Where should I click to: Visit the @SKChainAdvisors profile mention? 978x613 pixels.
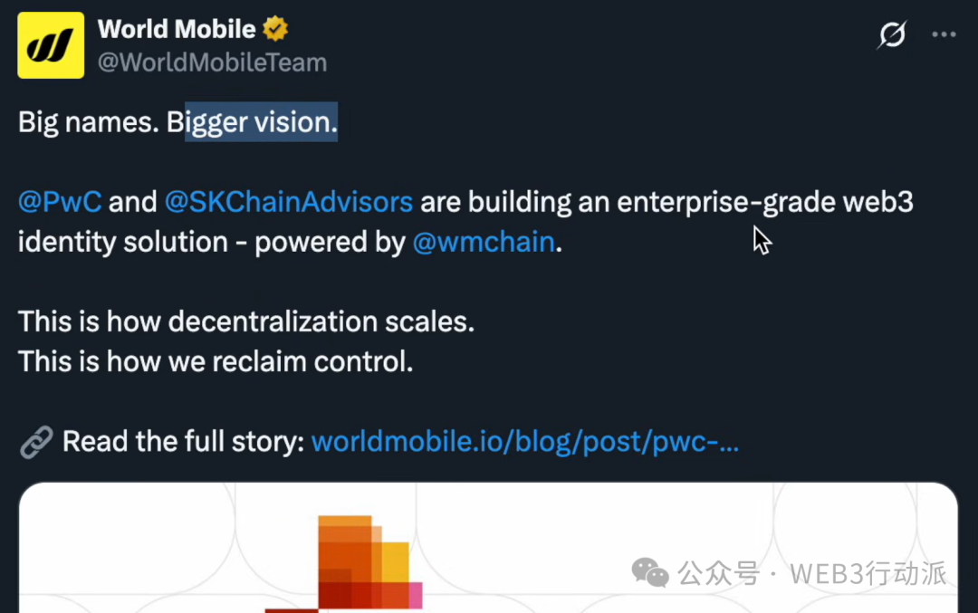click(289, 202)
